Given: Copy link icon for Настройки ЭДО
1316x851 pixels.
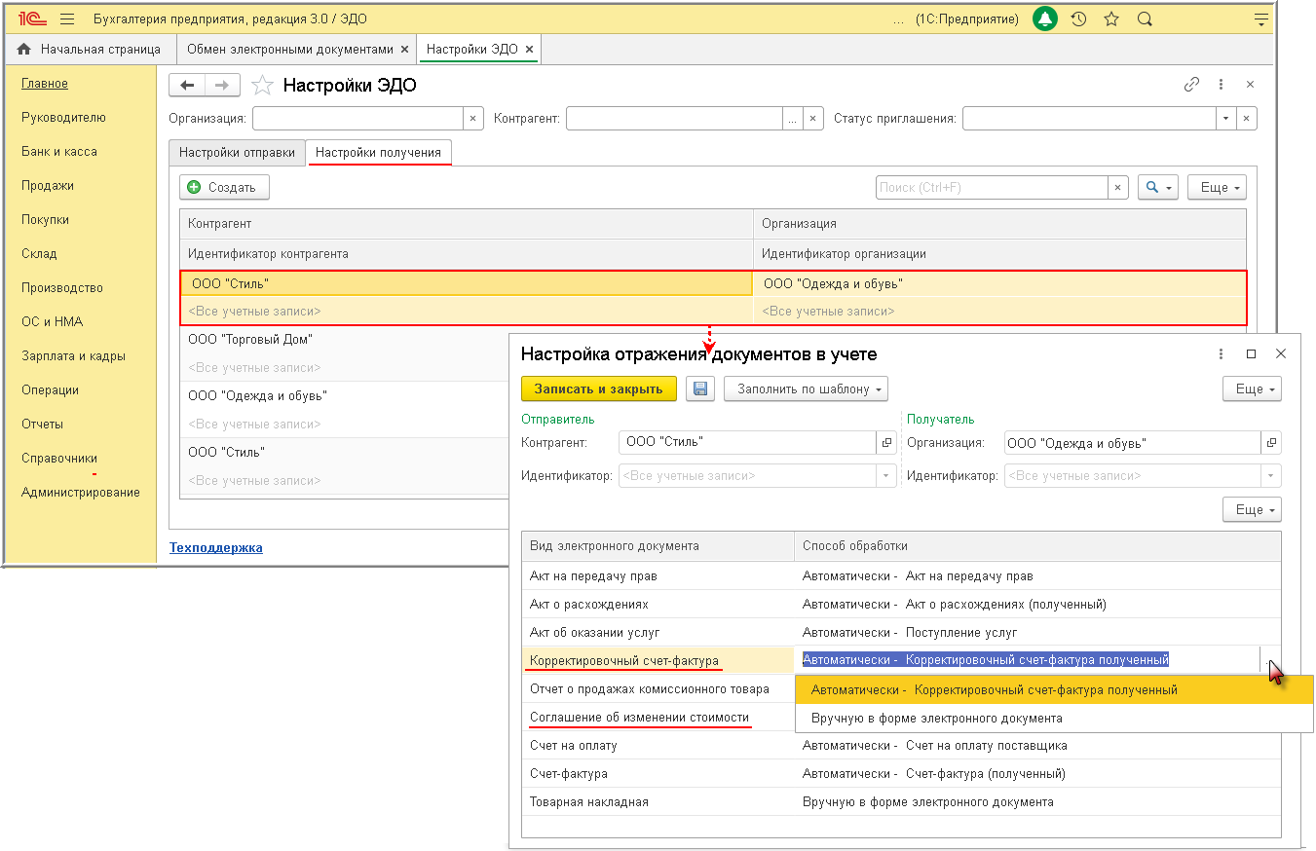Looking at the screenshot, I should (1191, 85).
